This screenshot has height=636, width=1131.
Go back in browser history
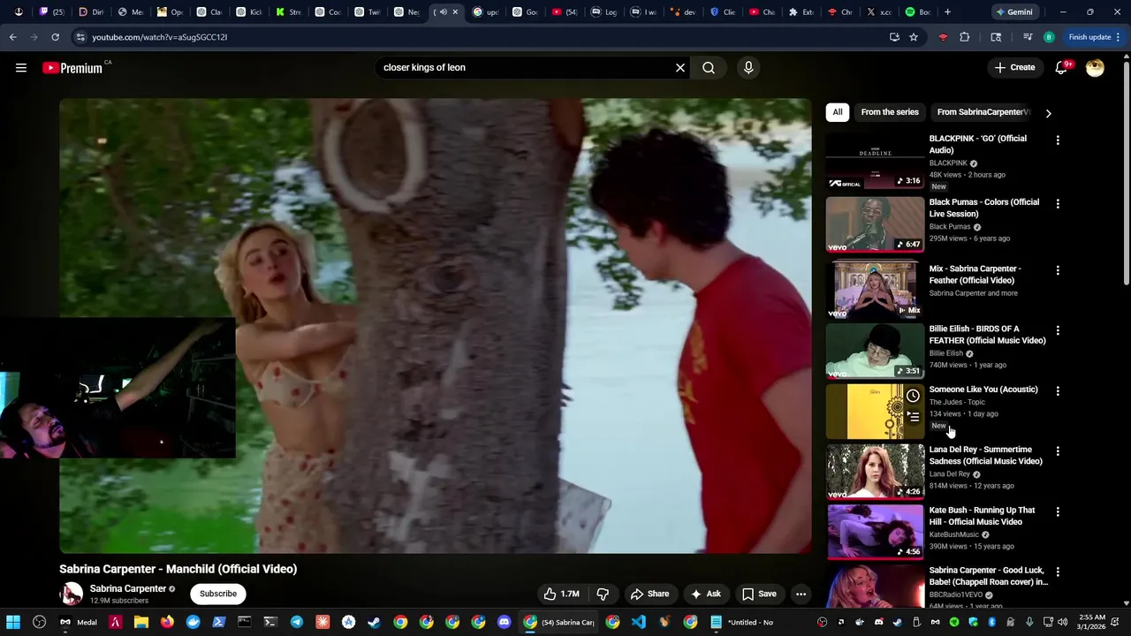coord(13,37)
